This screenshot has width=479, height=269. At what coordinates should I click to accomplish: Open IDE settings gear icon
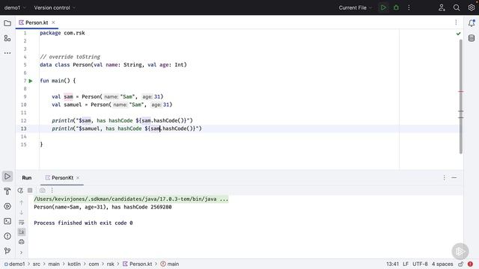(472, 7)
